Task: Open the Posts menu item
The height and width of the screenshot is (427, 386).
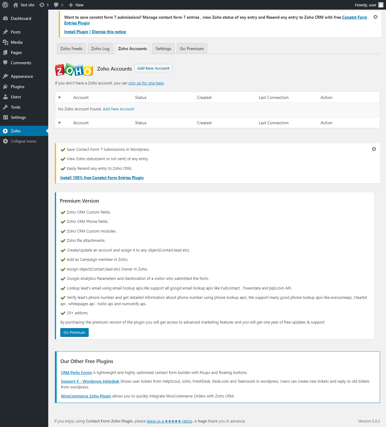Action: point(24,32)
